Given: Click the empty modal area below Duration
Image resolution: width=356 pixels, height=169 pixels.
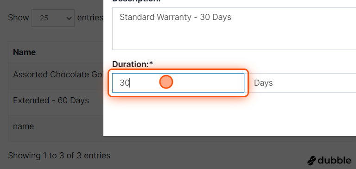Looking at the screenshot, I should (x=229, y=116).
